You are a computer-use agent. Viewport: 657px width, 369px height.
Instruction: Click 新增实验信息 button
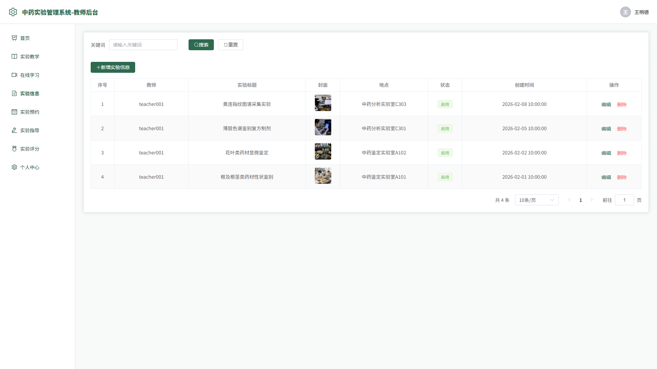click(x=113, y=67)
